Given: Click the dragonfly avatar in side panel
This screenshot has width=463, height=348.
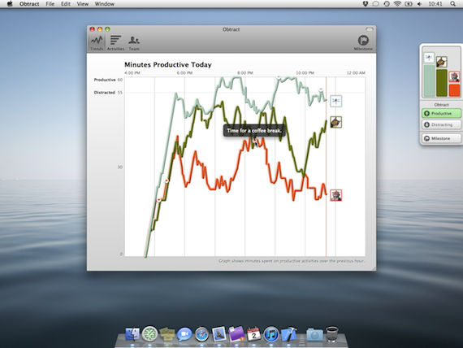Looking at the screenshot, I should (x=429, y=58).
